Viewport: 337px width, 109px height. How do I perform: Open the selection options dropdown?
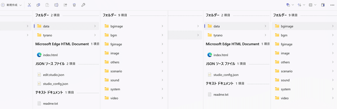(290, 5)
